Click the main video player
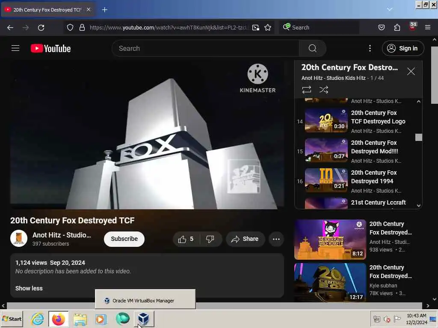Image resolution: width=438 pixels, height=328 pixels. click(147, 135)
